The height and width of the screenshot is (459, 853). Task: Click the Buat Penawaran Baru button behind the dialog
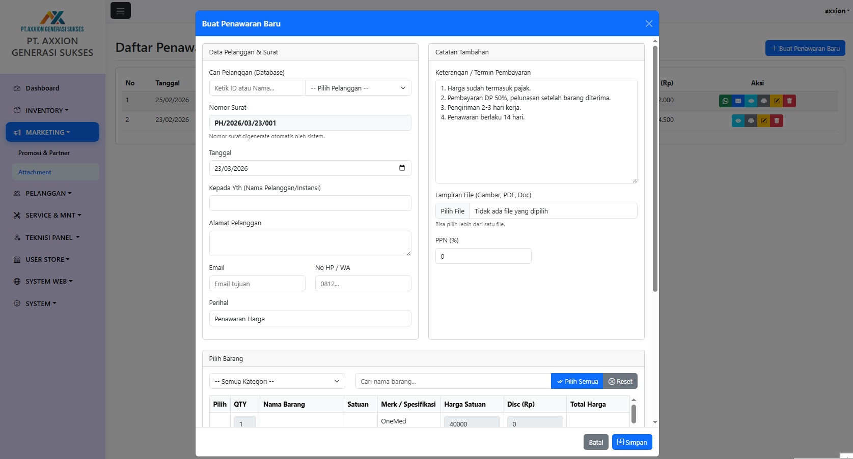(805, 48)
